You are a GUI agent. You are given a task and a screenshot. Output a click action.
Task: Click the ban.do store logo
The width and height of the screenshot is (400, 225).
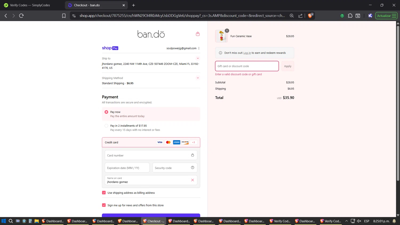(x=151, y=34)
